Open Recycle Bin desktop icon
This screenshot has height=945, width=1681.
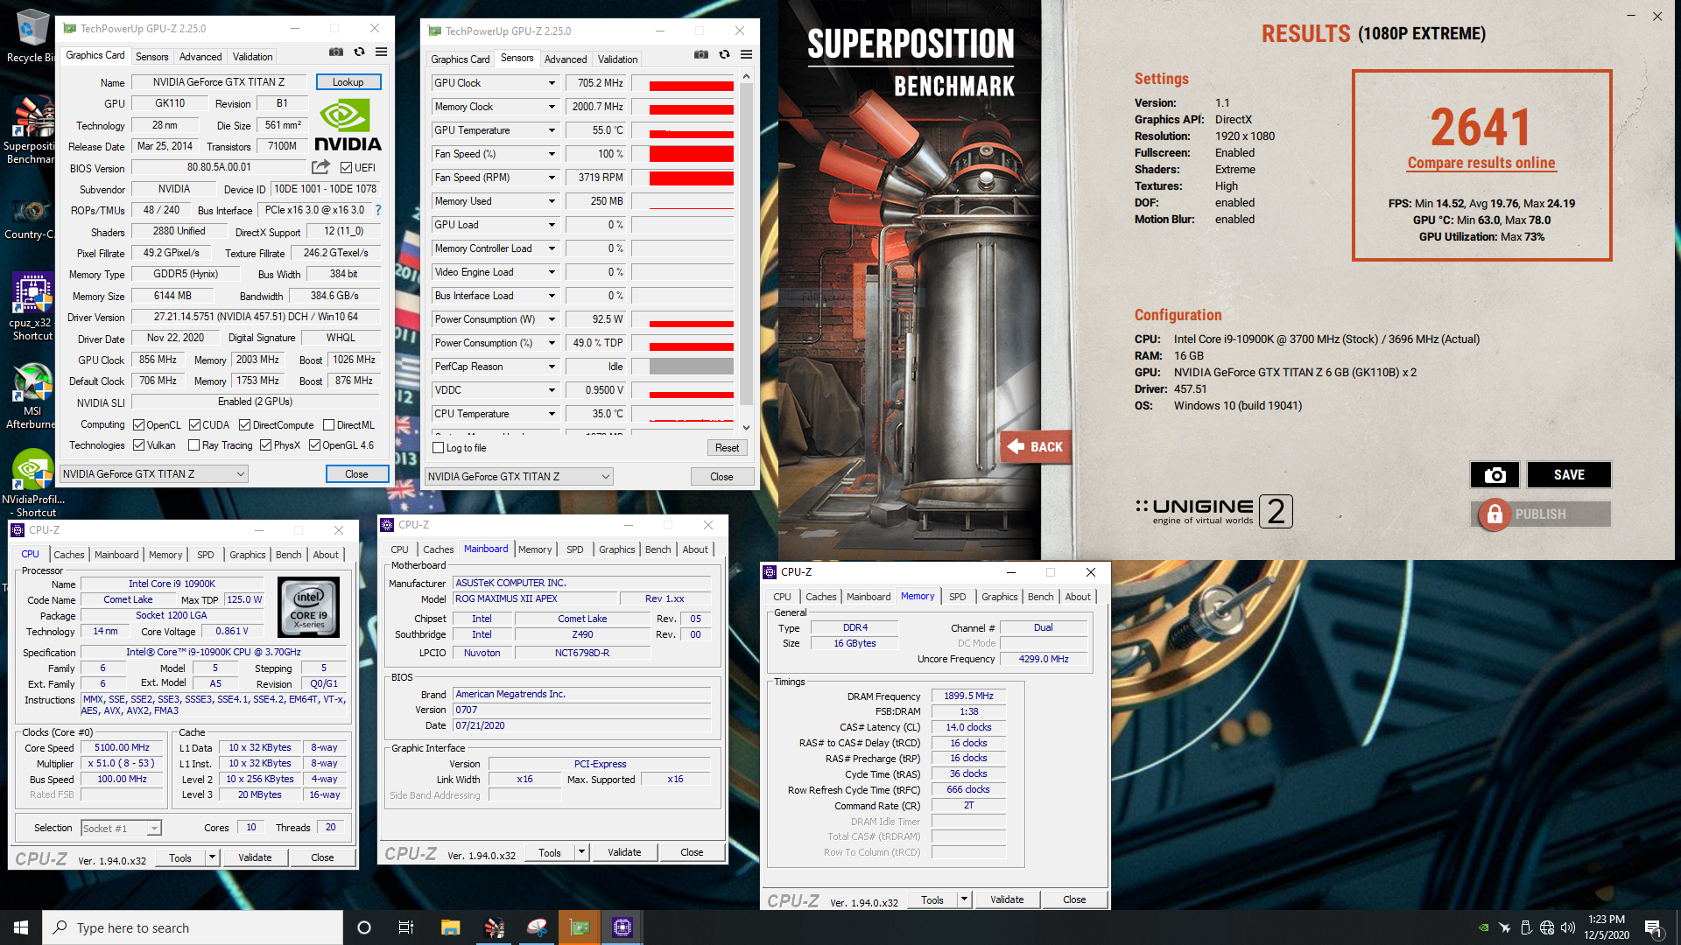(31, 37)
